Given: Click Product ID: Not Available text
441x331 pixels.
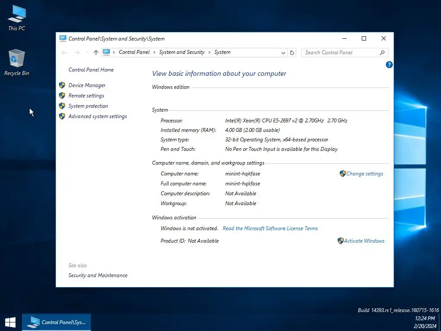Looking at the screenshot, I should 189,241.
